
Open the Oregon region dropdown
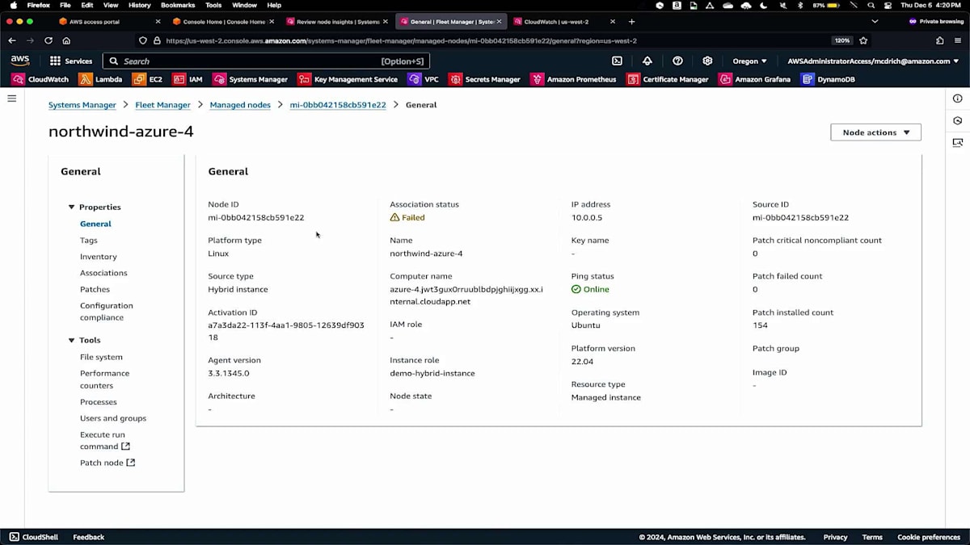point(749,61)
